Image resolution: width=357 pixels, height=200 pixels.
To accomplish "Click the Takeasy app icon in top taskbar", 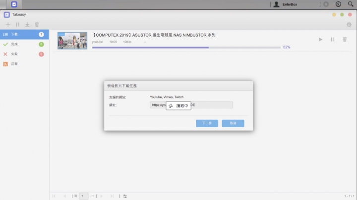I will pyautogui.click(x=14, y=4).
